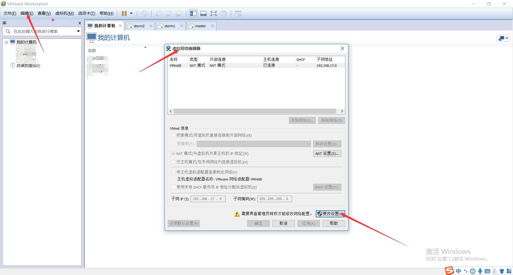Select the VMnet8 row in network table
The image size is (513, 275).
[x=256, y=65]
